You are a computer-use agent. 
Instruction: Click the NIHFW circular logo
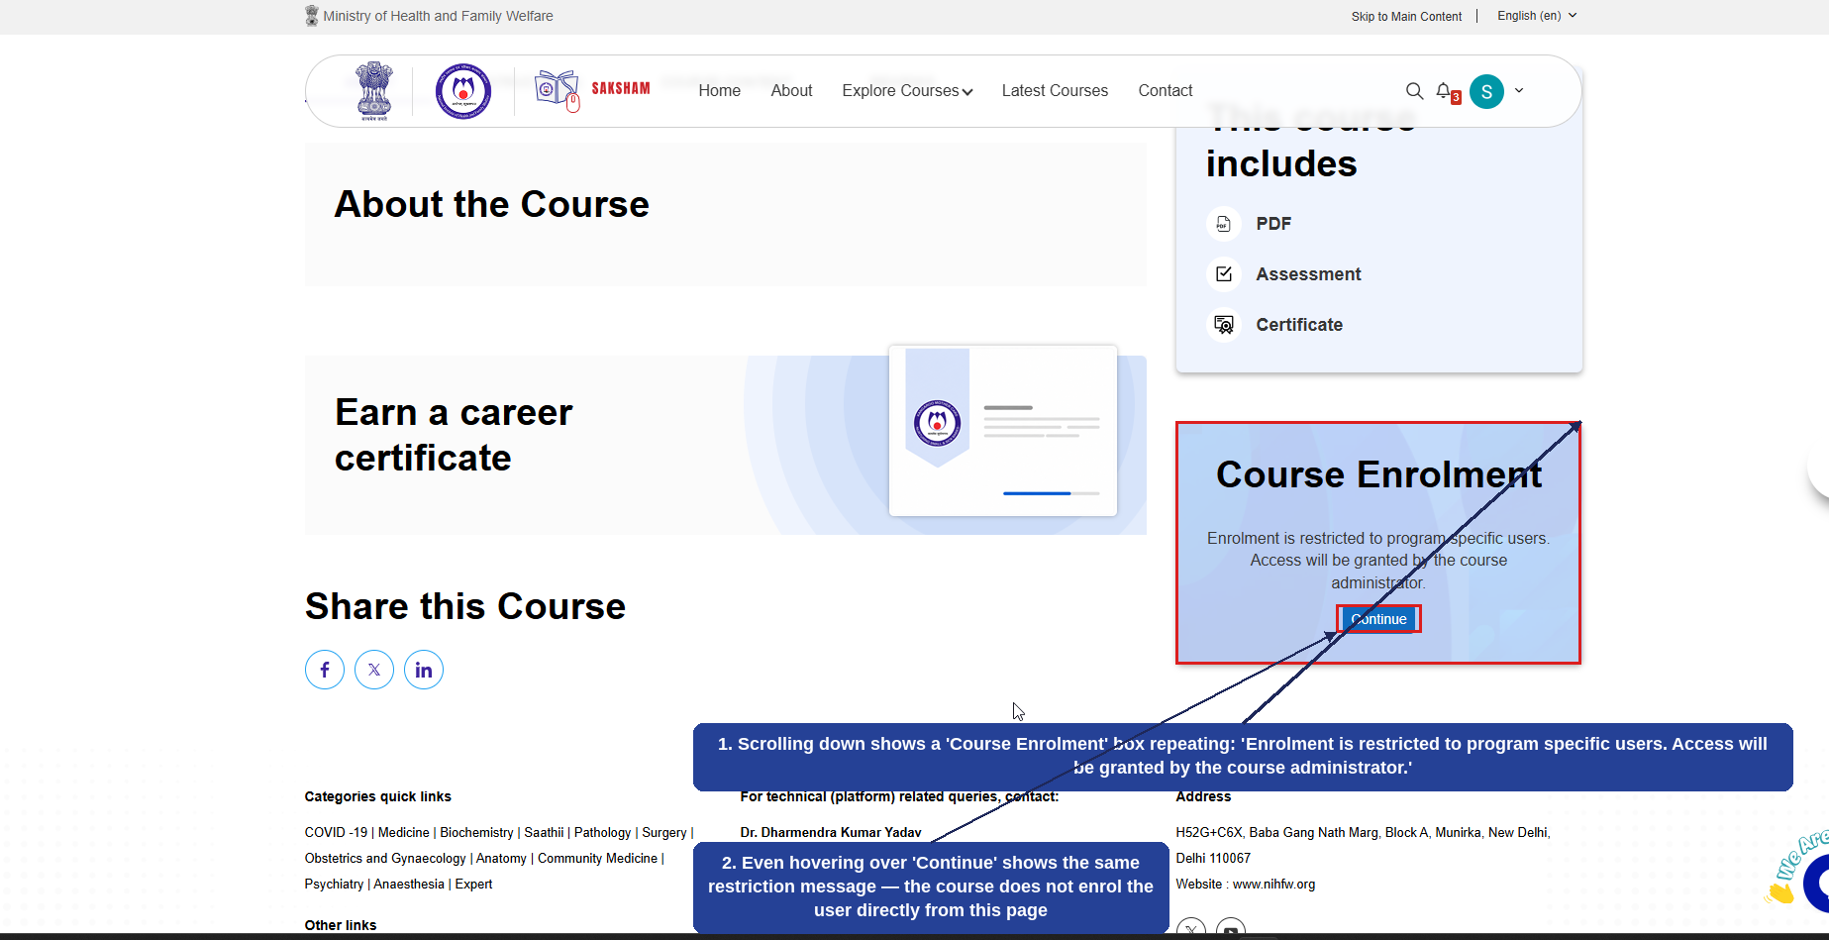[463, 91]
